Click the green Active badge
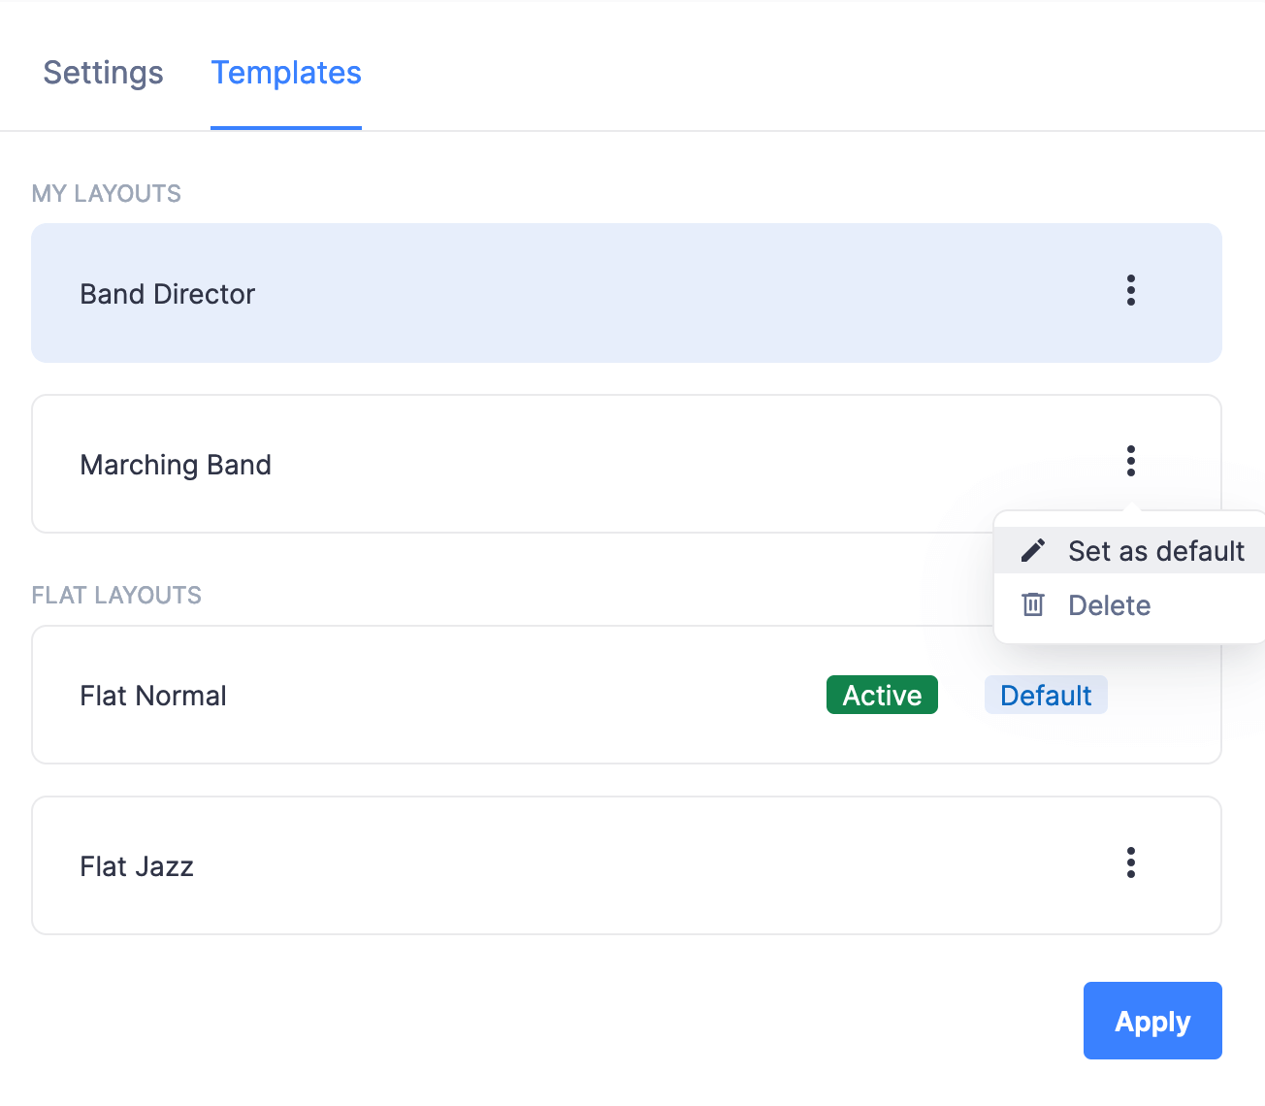The image size is (1265, 1106). click(882, 695)
